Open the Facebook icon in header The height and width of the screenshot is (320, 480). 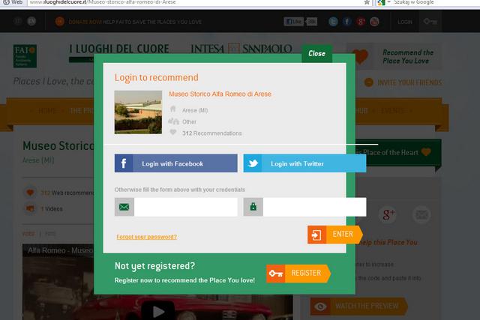[347, 22]
